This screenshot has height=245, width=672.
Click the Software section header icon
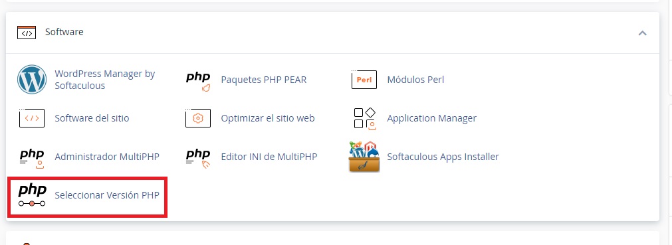[27, 33]
